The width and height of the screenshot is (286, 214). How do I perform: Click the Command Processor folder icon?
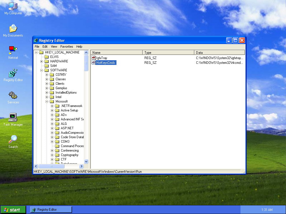[x=57, y=146]
